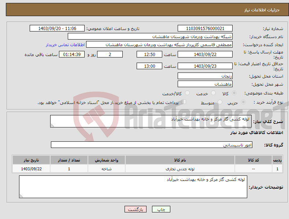Click the announcement date field 1403/09/20 - 11:06
The width and height of the screenshot is (289, 219).
(57, 29)
